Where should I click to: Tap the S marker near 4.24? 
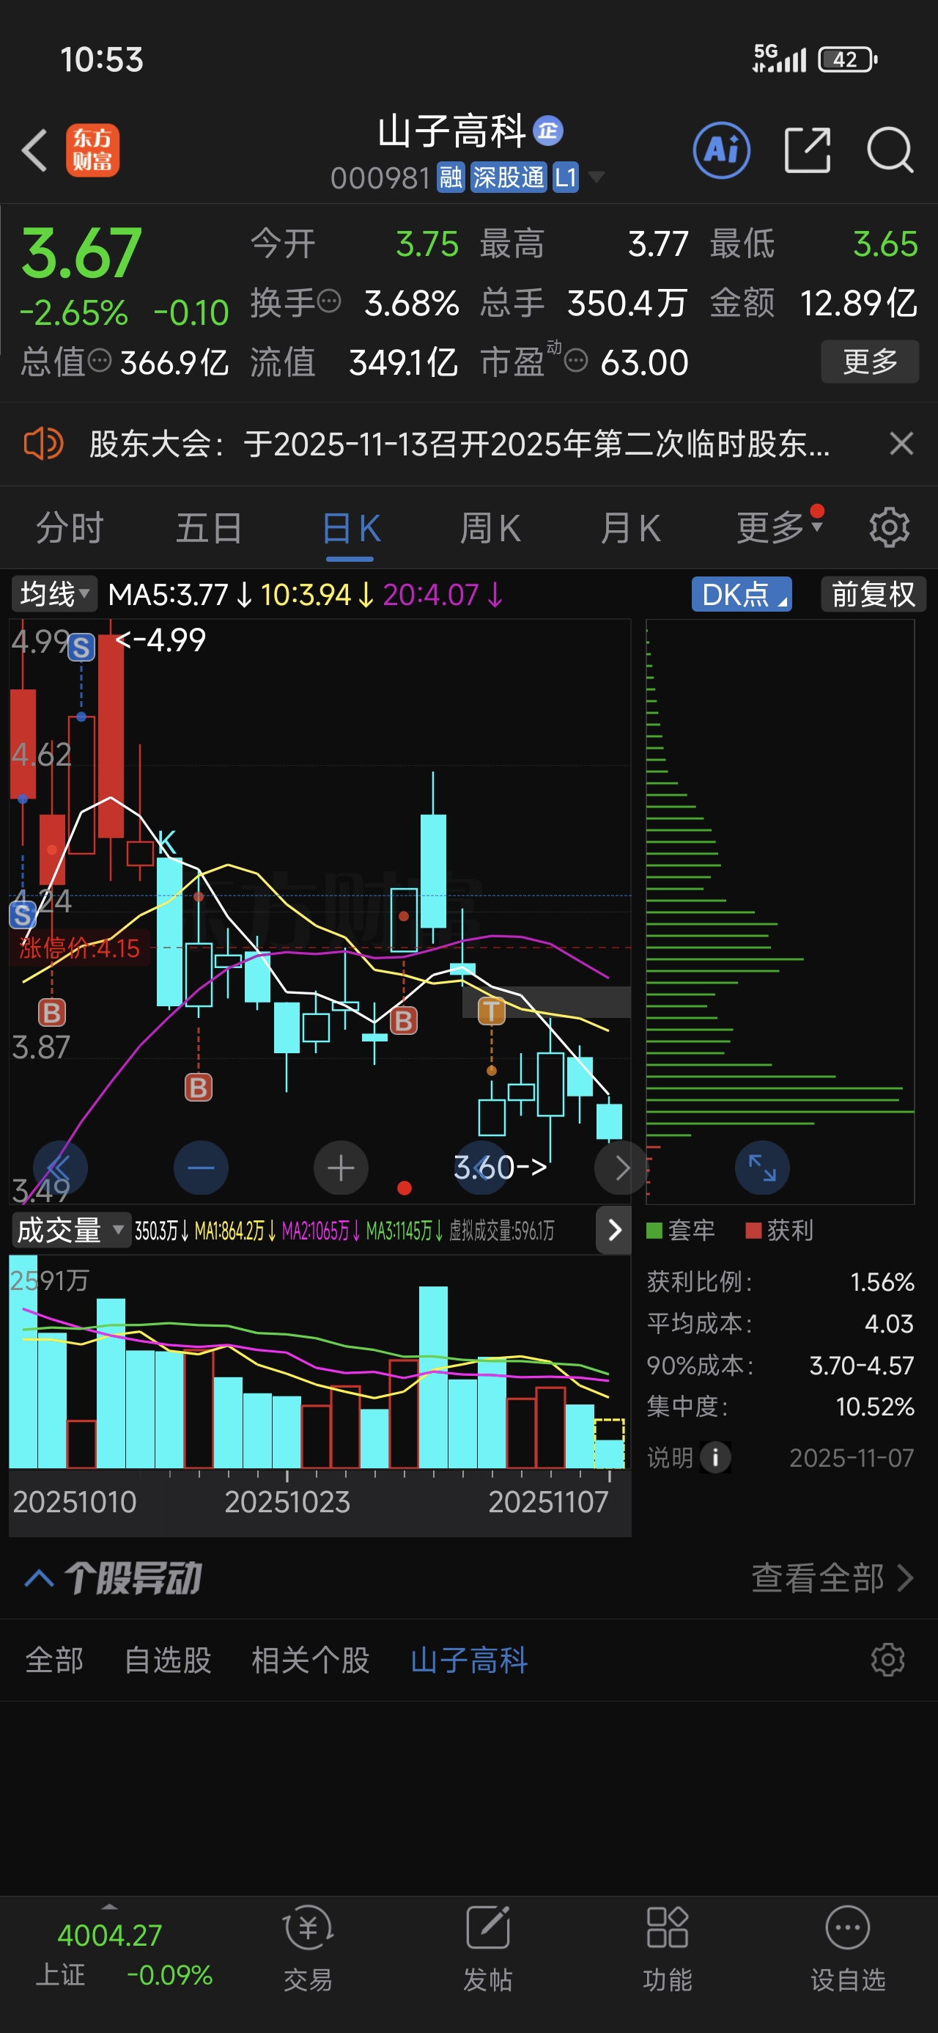22,915
